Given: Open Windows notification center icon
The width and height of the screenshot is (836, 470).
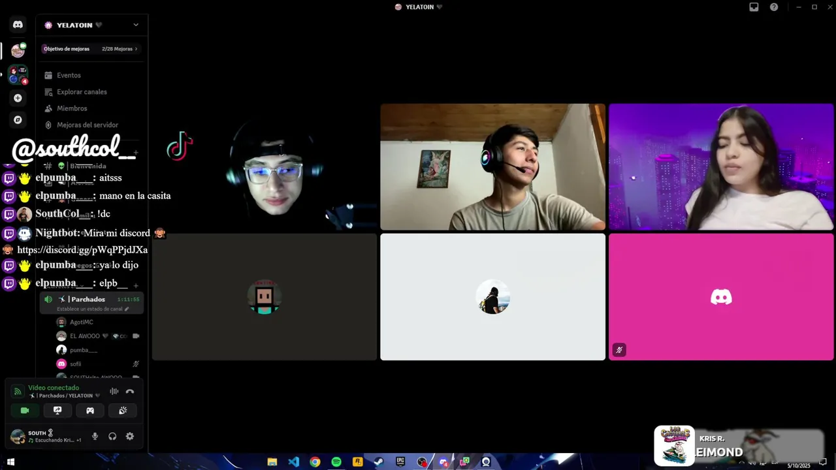Looking at the screenshot, I should pos(823,462).
